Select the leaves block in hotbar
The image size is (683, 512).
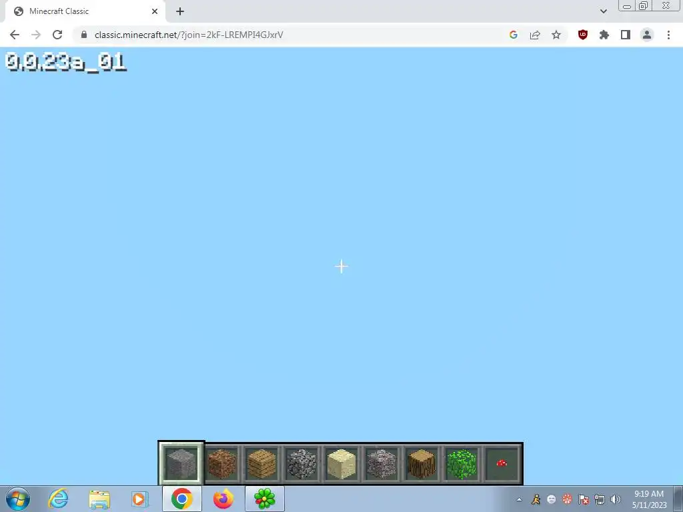click(x=462, y=464)
